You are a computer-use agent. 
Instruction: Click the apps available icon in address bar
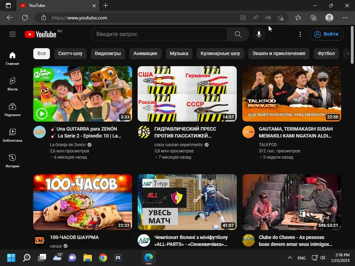(243, 18)
